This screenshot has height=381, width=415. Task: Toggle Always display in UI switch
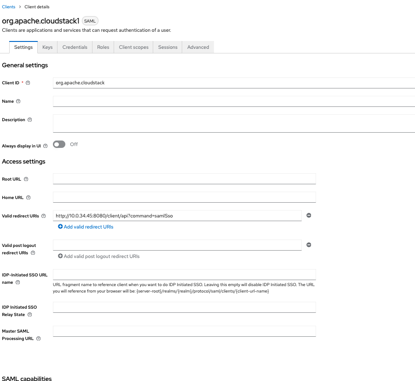[x=59, y=144]
